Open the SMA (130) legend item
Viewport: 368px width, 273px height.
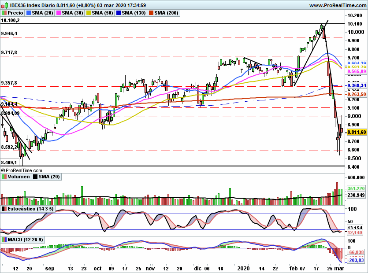coord(131,13)
